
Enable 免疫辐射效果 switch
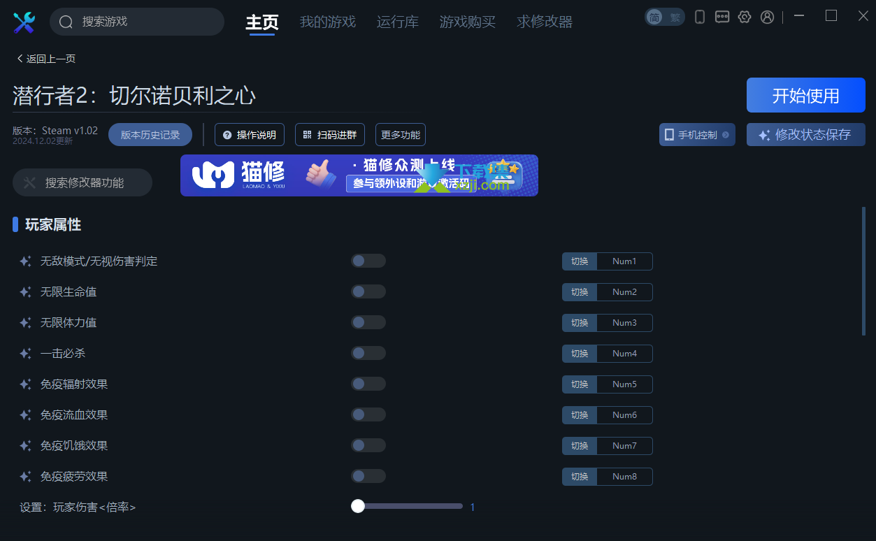(x=368, y=384)
